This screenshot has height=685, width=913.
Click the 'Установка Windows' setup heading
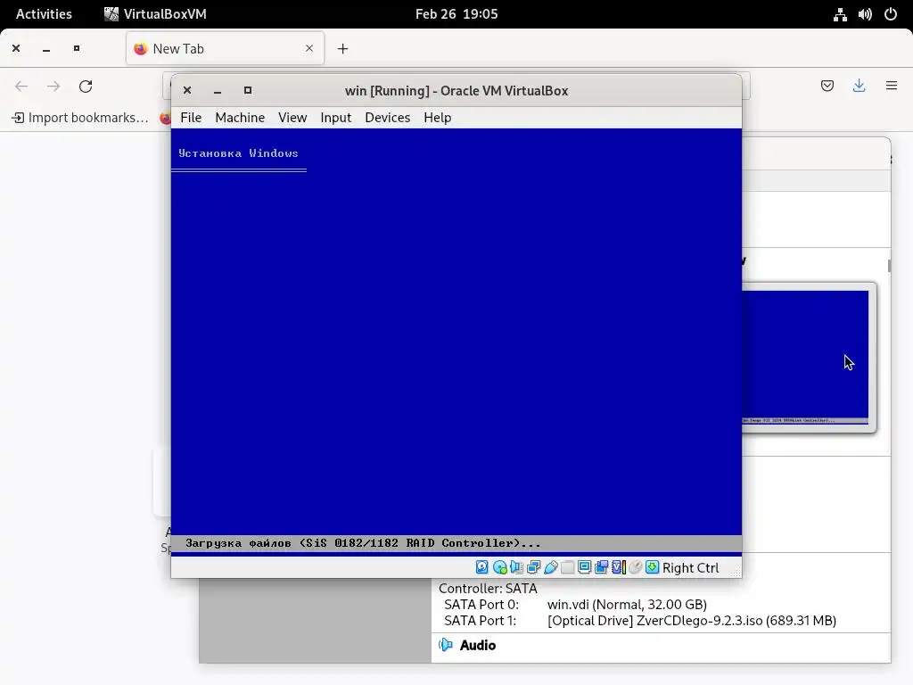pos(238,153)
